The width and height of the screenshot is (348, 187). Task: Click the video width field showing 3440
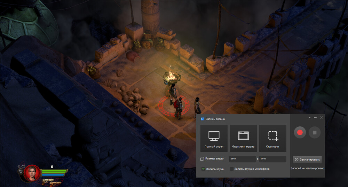tap(242, 159)
